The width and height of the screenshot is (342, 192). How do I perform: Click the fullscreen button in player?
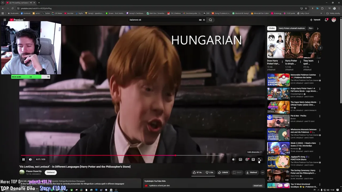click(x=259, y=159)
